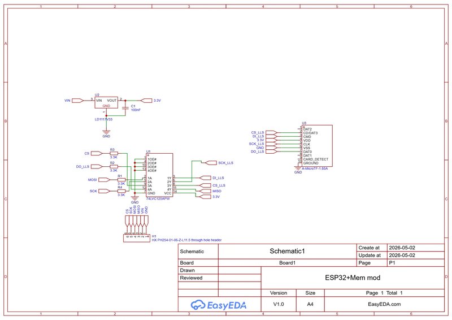Click the LD1117V33 part name text
Viewport: 452px width, 320px height.
point(103,119)
